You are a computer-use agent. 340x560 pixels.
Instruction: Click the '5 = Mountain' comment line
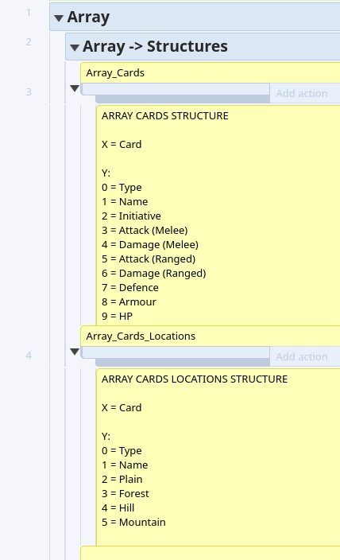click(133, 522)
